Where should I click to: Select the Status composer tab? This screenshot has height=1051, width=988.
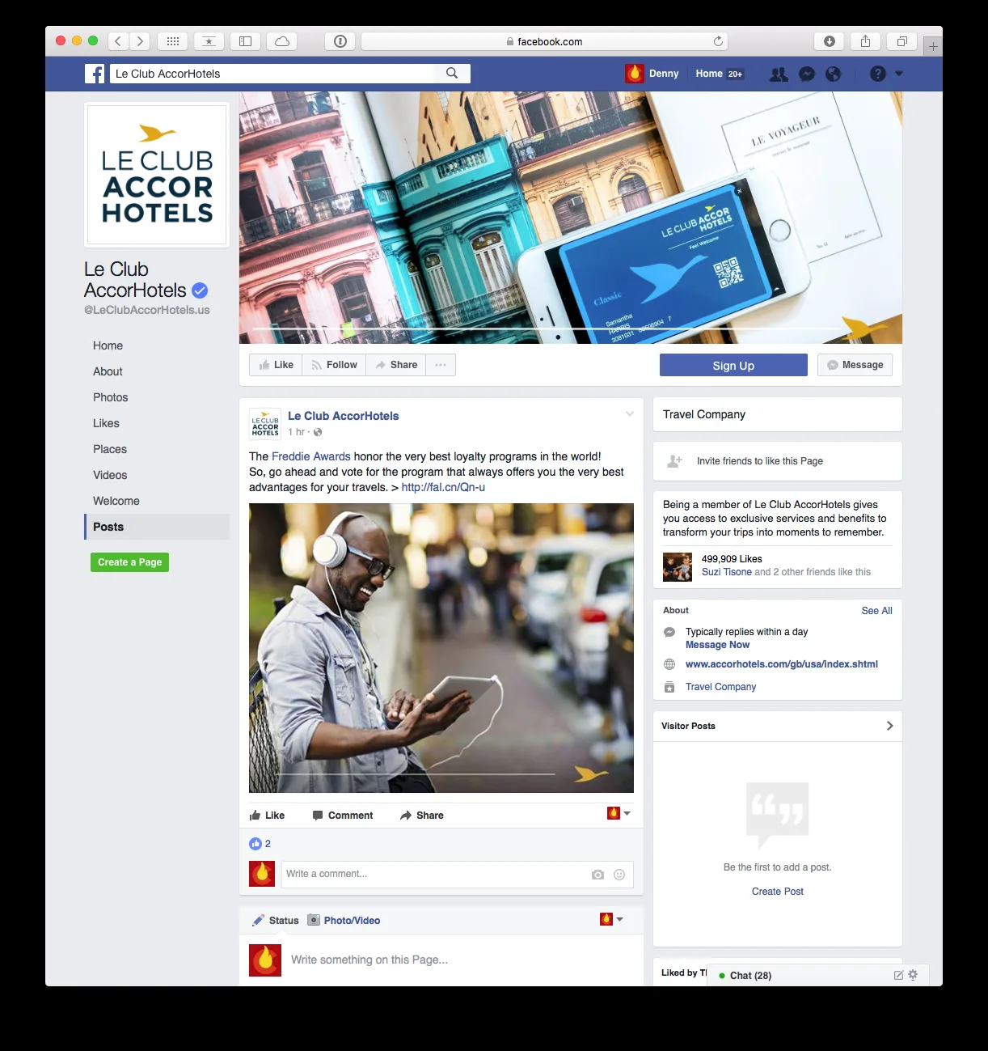(x=276, y=921)
